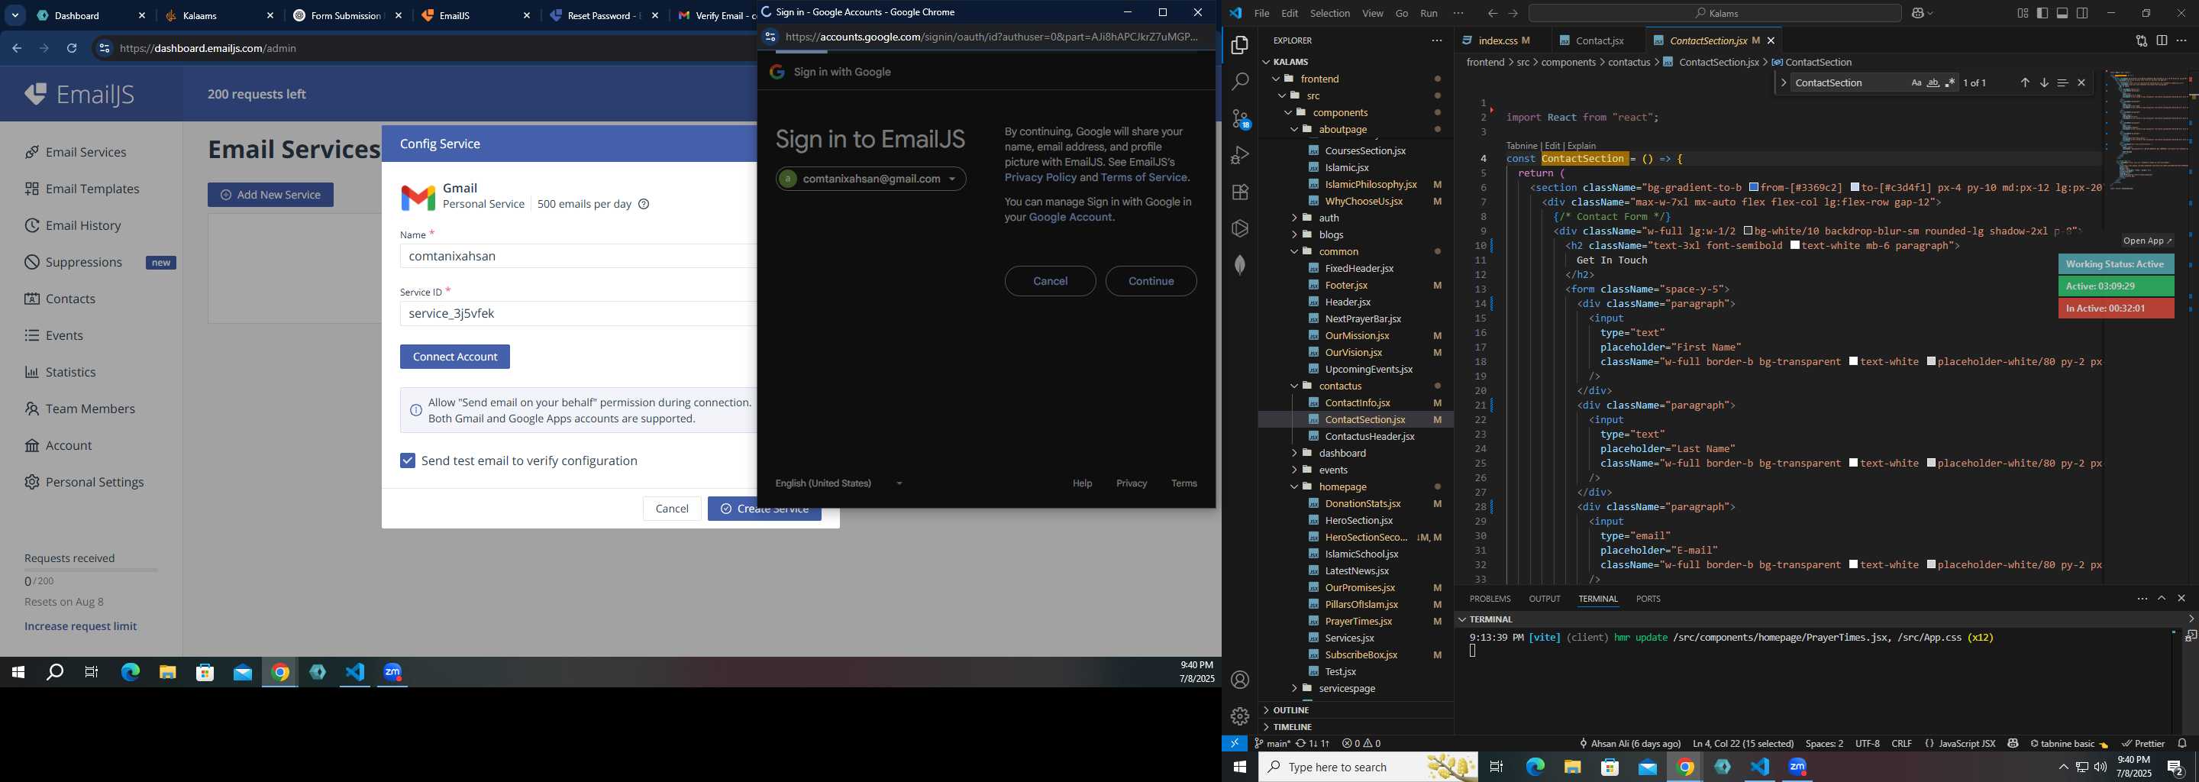
Task: Click the help icon beside 500 emails per day
Action: (x=644, y=204)
